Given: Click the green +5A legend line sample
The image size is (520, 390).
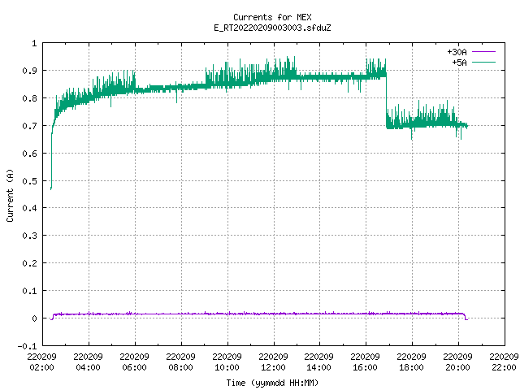Looking at the screenshot, I should click(483, 62).
